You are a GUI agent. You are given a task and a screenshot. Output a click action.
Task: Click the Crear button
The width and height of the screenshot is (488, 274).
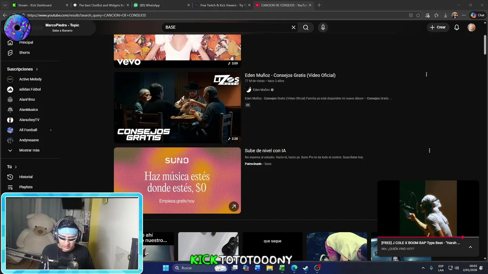tap(438, 27)
